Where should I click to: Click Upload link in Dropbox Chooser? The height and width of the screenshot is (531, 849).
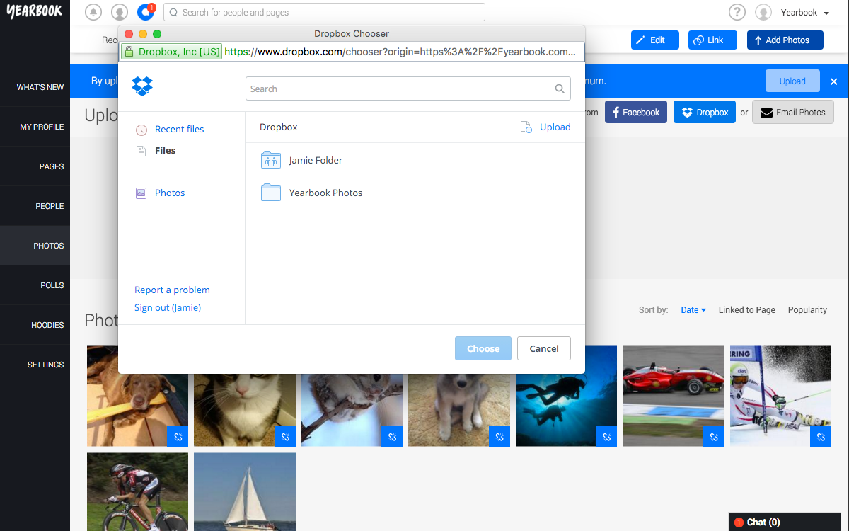(545, 127)
